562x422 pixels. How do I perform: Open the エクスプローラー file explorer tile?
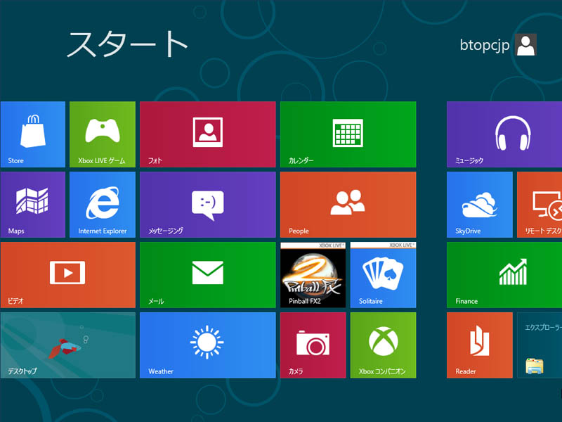point(540,345)
